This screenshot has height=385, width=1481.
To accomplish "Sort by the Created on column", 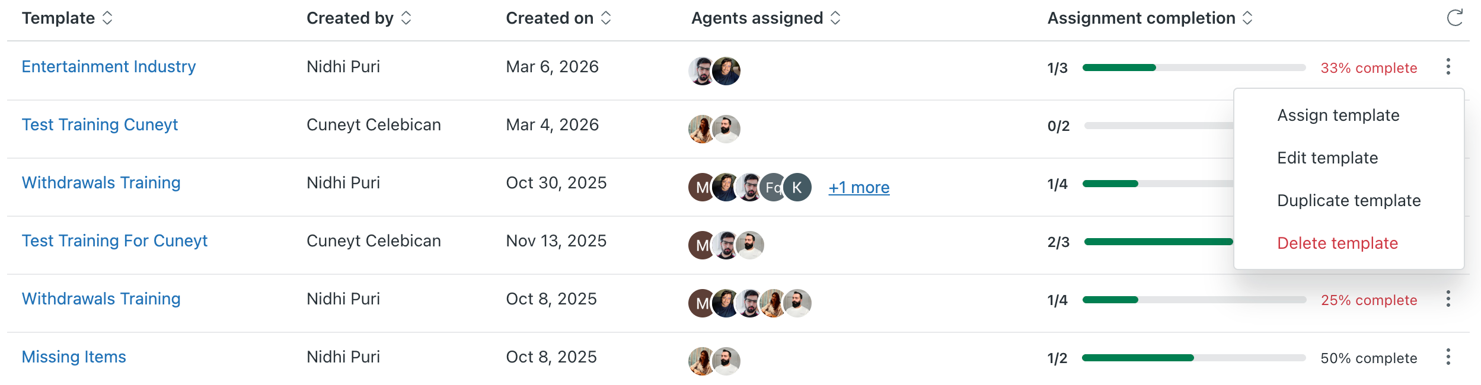I will click(x=606, y=18).
